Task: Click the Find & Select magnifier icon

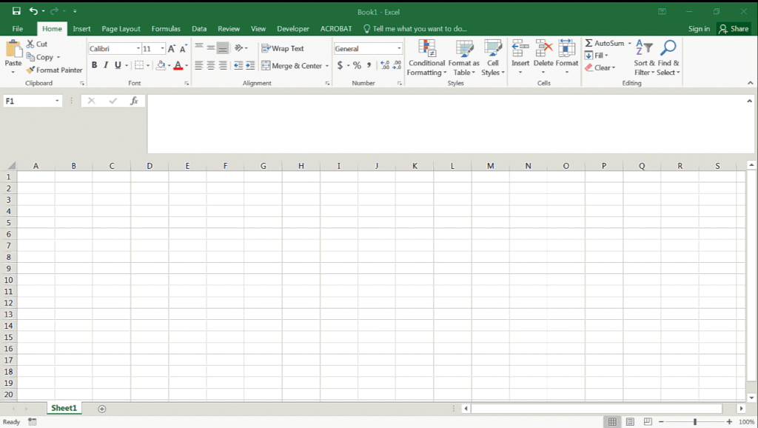Action: [x=668, y=49]
